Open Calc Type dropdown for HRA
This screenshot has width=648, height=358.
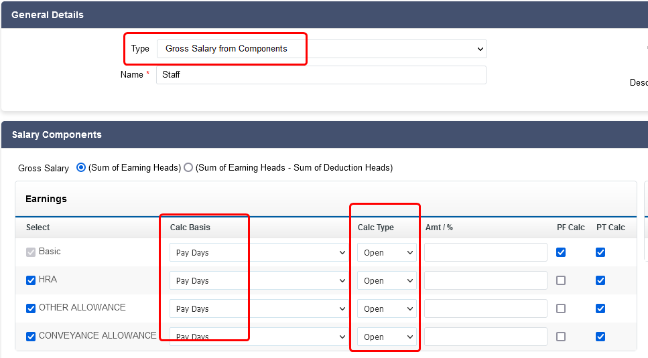point(387,280)
